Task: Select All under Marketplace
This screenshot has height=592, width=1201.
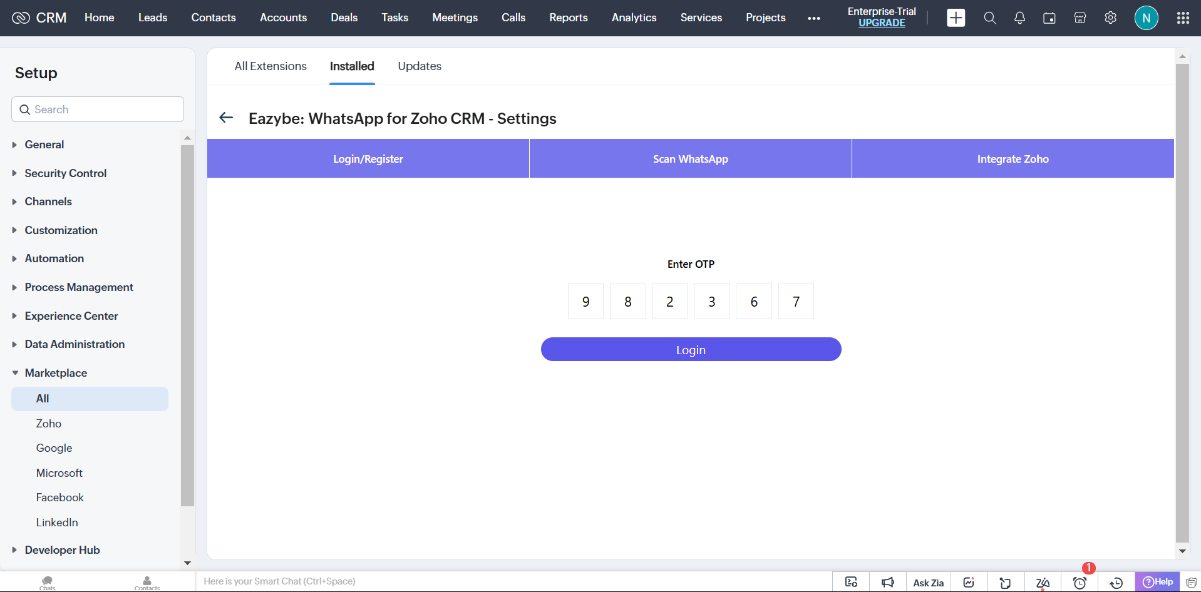Action: 90,399
